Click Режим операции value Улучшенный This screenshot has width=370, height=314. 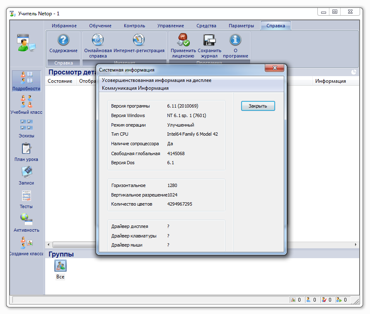click(x=181, y=125)
